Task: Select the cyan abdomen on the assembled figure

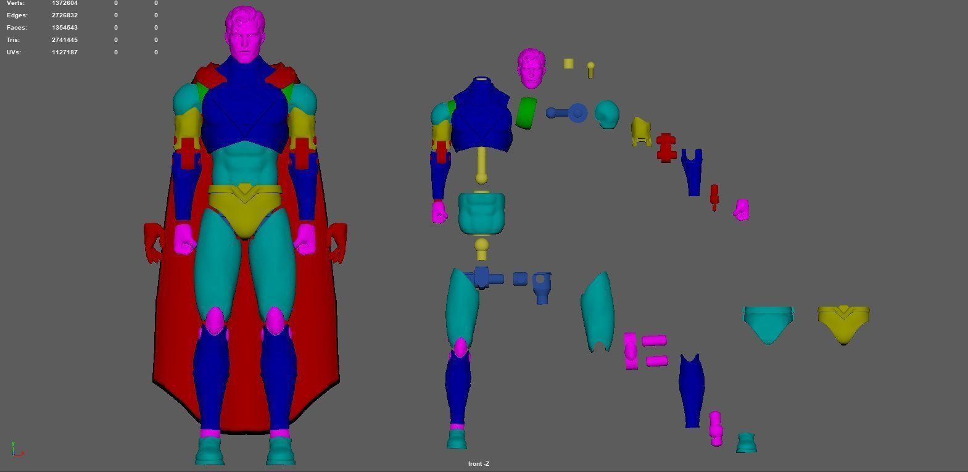Action: [x=245, y=164]
